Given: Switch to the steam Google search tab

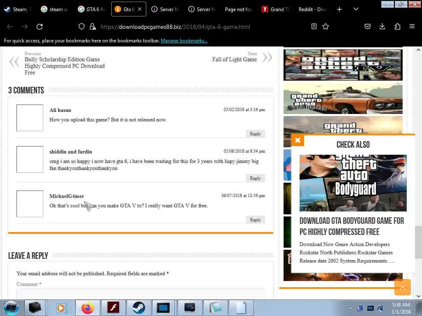Looking at the screenshot, I should [x=55, y=9].
